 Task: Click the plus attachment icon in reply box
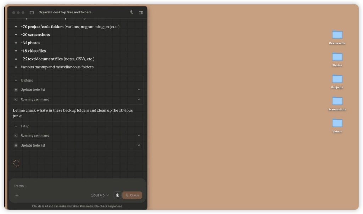click(x=17, y=195)
